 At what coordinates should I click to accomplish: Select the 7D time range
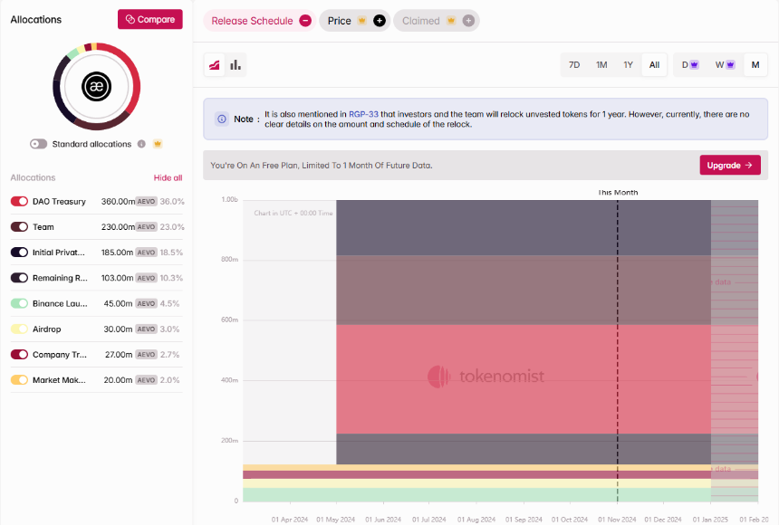point(574,65)
